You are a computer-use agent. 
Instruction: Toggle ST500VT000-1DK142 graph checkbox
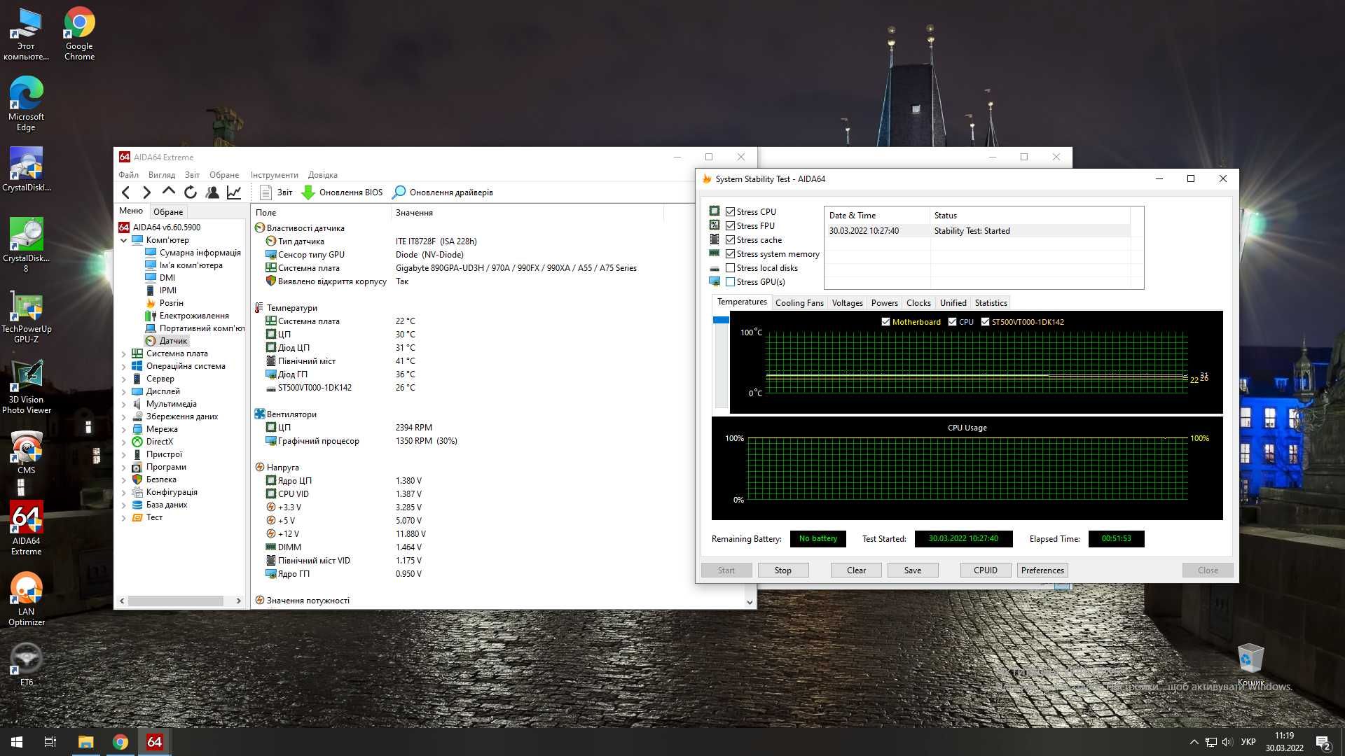pos(985,322)
